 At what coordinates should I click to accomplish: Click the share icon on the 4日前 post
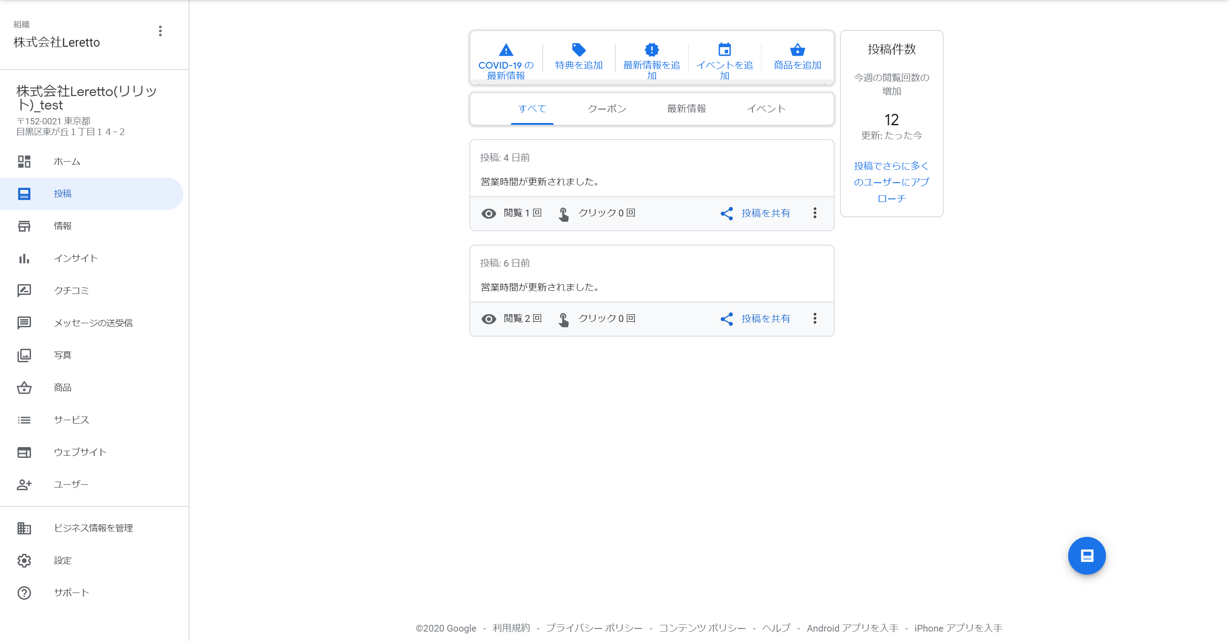click(x=727, y=213)
